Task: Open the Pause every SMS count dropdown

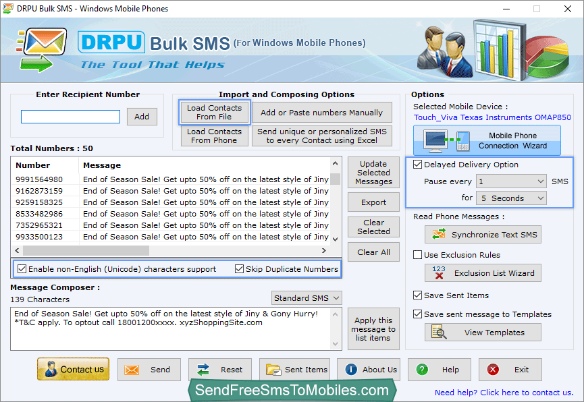Action: coord(511,181)
